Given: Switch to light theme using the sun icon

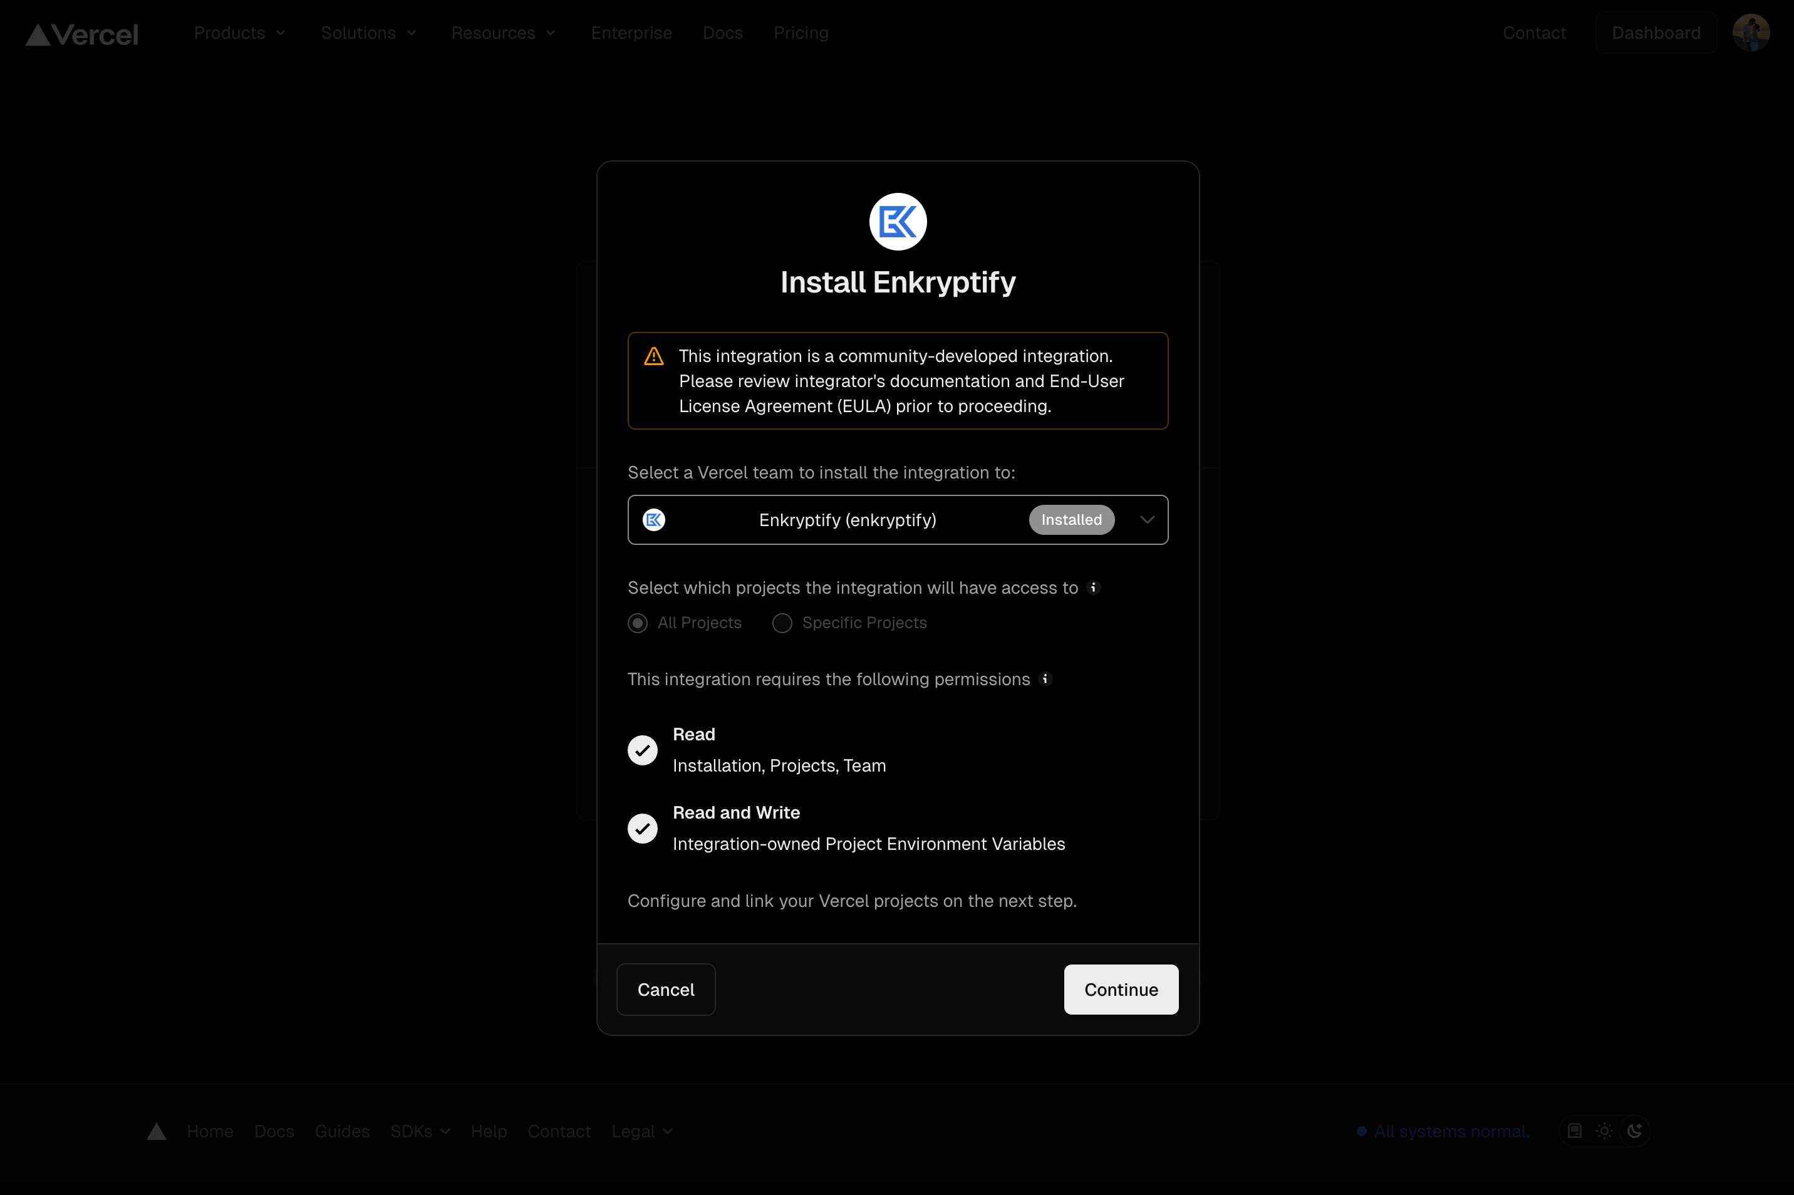Looking at the screenshot, I should (x=1604, y=1131).
